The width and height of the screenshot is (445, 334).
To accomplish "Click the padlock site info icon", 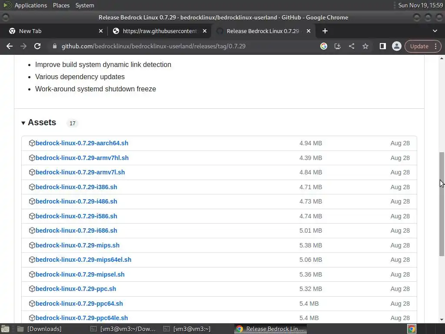I will 54,46.
